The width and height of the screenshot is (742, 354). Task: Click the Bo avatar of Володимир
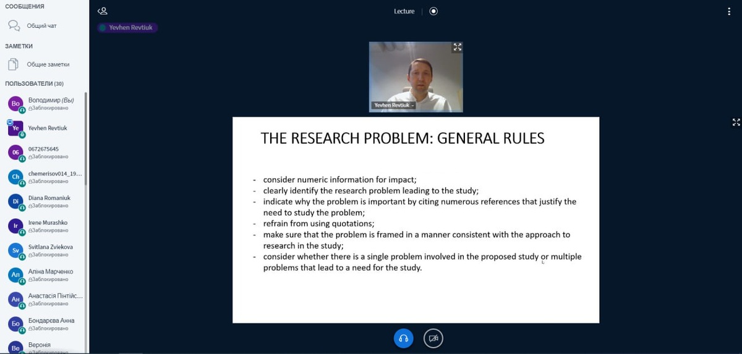[15, 103]
